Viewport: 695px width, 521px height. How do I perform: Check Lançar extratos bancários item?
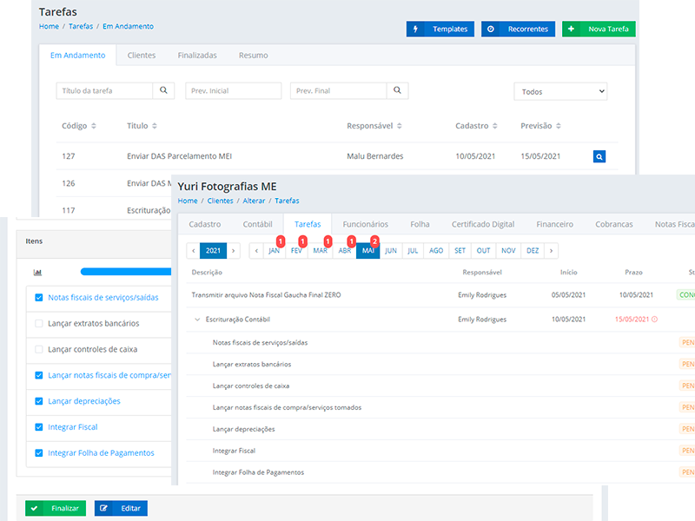tap(38, 324)
